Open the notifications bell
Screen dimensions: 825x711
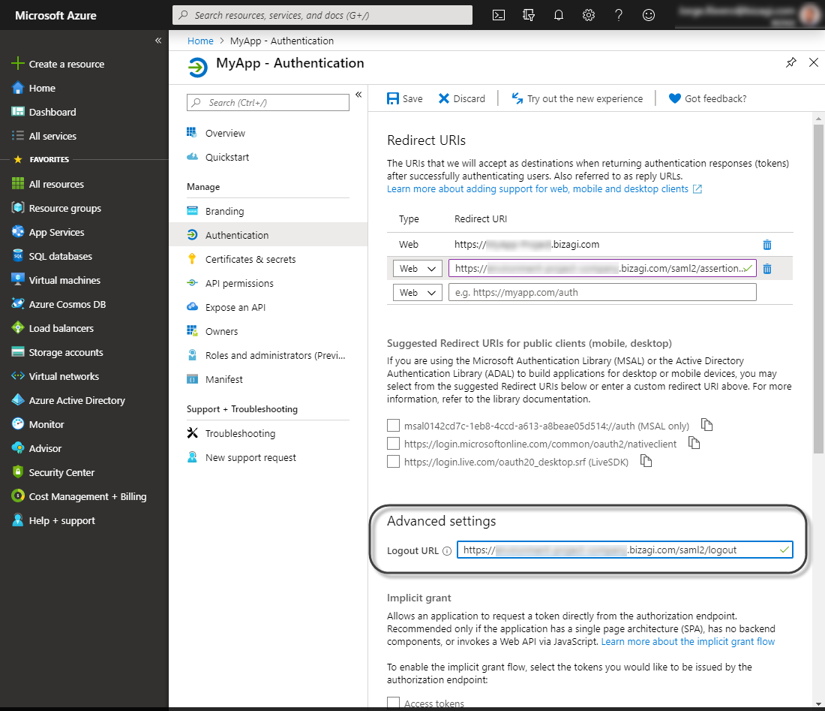click(558, 15)
